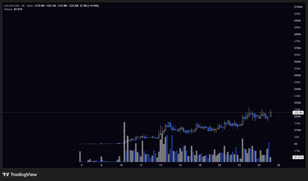This screenshot has width=308, height=181.
Task: Click the 87.07K volume label on axis
Action: (298, 158)
